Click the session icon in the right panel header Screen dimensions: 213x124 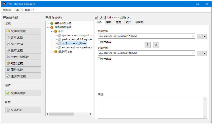click(97, 17)
